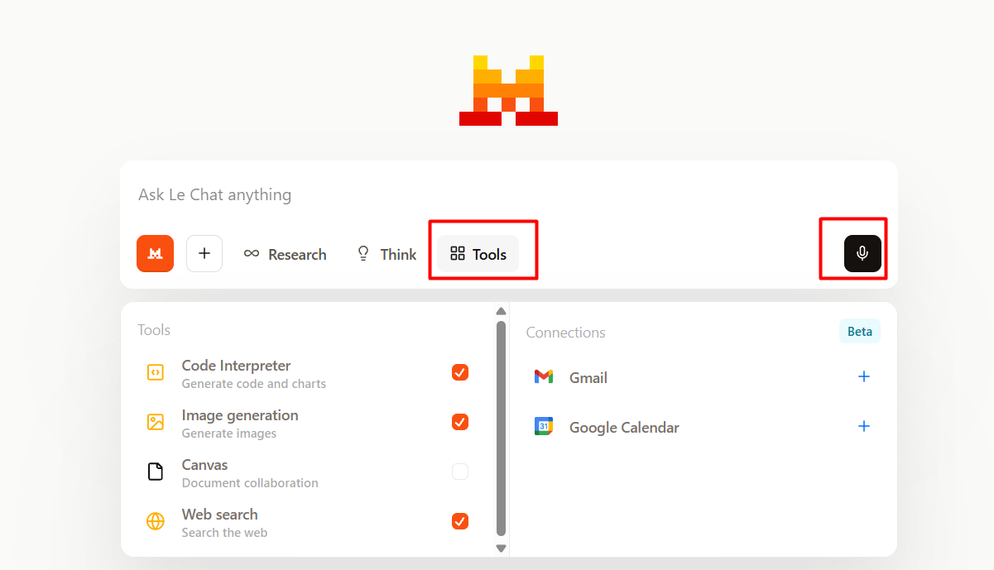This screenshot has width=994, height=570.
Task: Click the Google Calendar logo icon
Action: click(x=543, y=427)
